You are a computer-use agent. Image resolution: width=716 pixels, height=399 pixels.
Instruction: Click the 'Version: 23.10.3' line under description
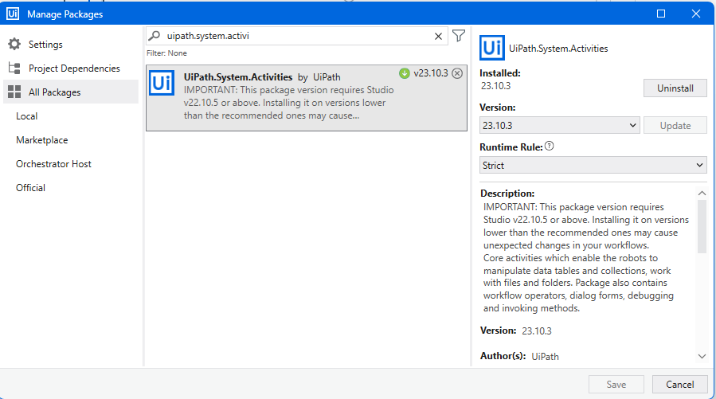coord(515,331)
